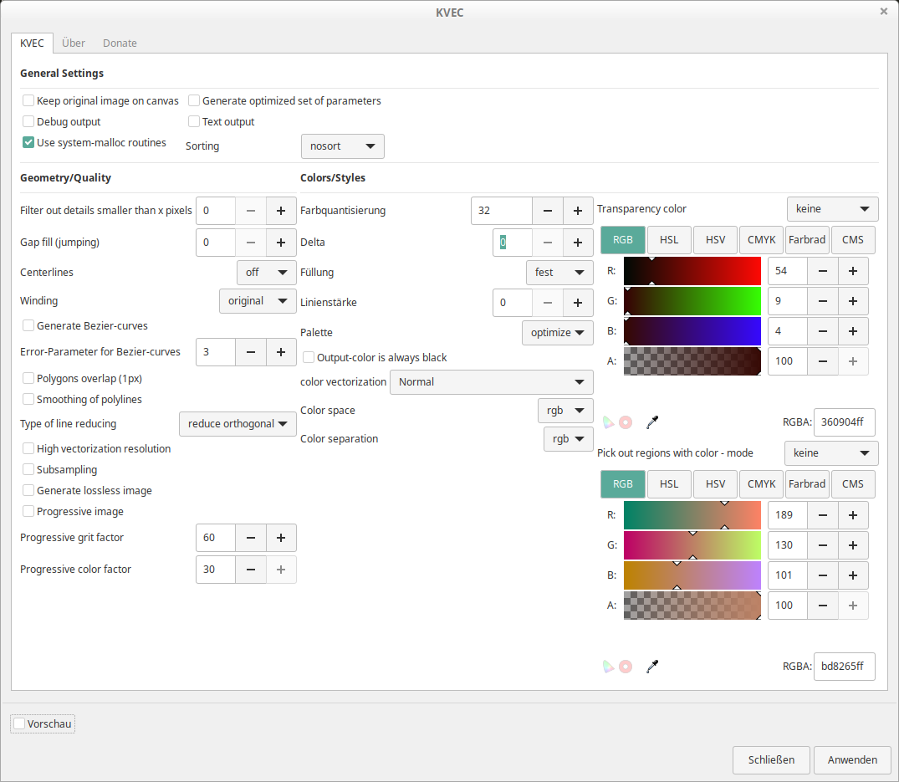Click the Schließen button
This screenshot has height=782, width=899.
(x=771, y=759)
